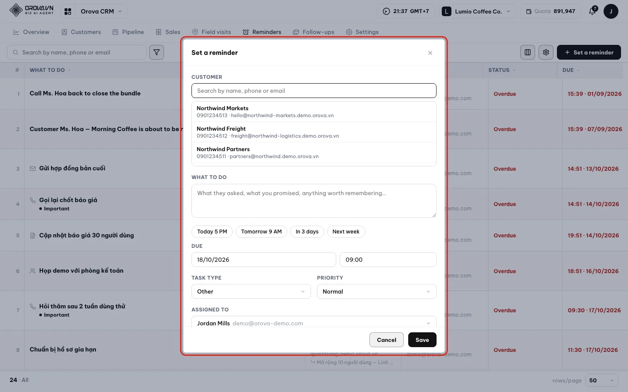Open the column layout icon button
Screen dimensions: 628x392
(528, 52)
